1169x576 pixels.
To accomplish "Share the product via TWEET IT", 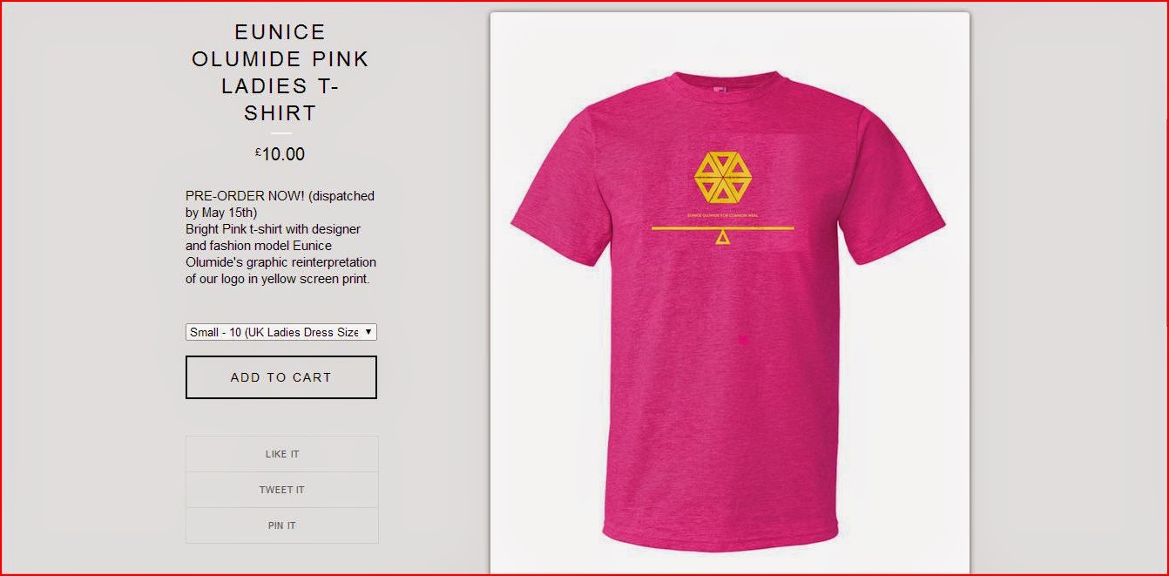I will (282, 490).
